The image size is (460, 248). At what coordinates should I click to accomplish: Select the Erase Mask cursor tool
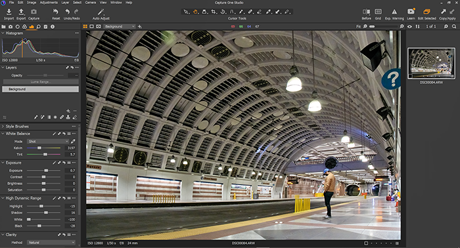click(x=260, y=12)
